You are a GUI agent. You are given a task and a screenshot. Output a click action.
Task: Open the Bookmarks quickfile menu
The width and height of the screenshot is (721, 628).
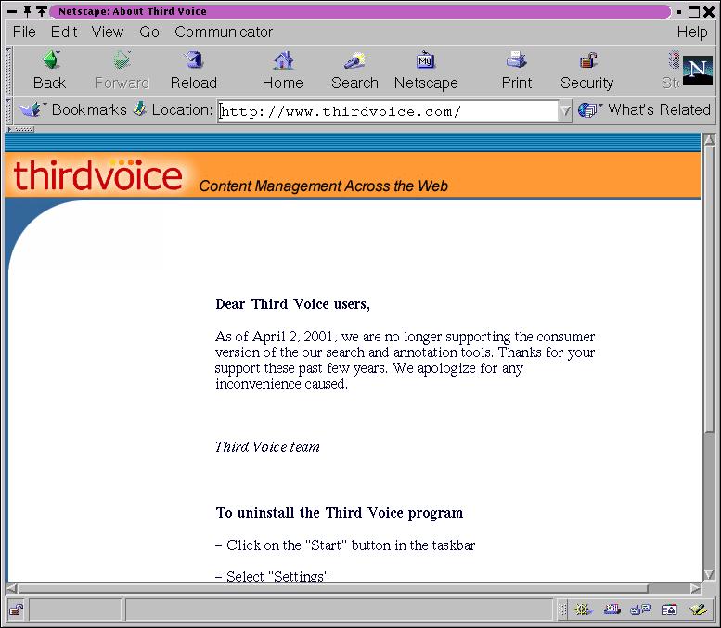[73, 109]
